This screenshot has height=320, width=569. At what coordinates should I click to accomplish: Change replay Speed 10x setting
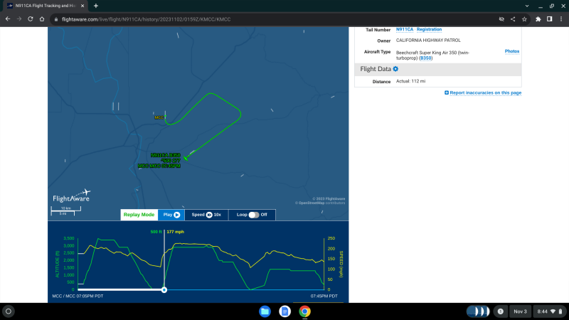click(x=206, y=215)
